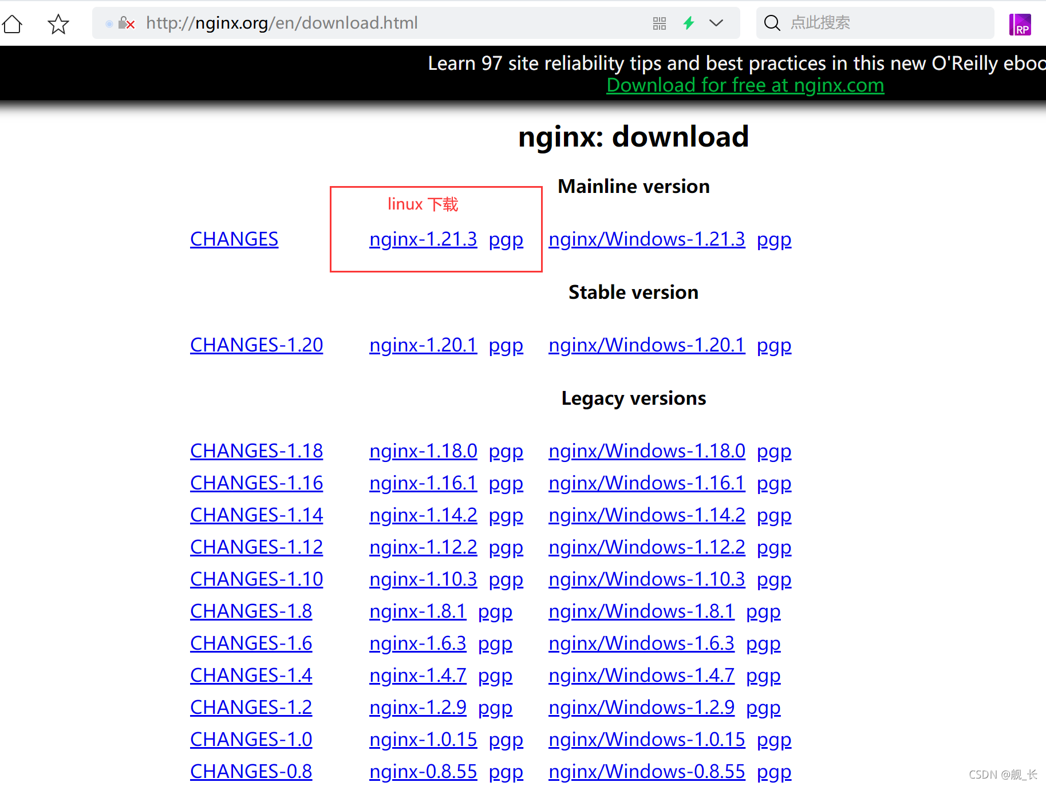
Task: Download nginx-1.21.3 mainline source
Action: coord(423,239)
